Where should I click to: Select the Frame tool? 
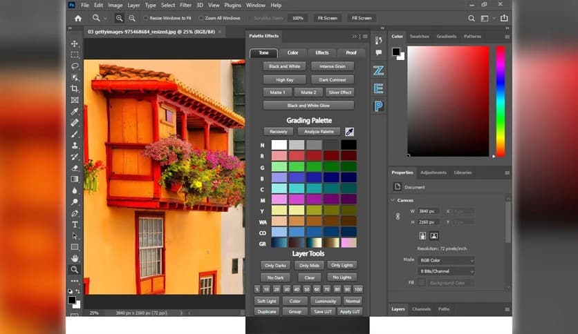click(x=75, y=100)
